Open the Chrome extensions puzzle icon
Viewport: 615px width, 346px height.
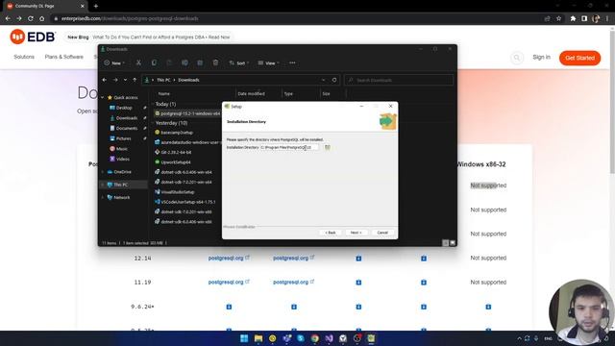point(573,18)
